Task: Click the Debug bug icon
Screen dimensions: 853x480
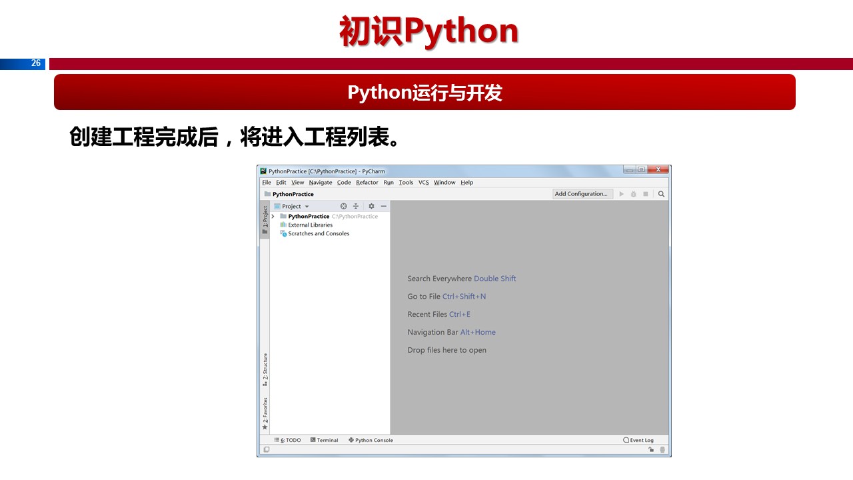Action: pos(634,194)
